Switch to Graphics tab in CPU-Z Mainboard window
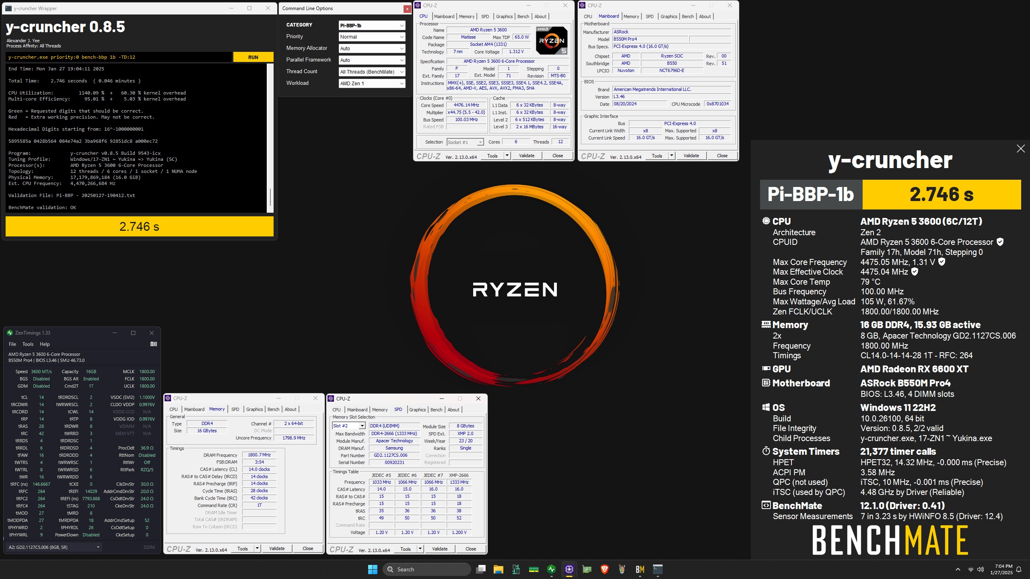This screenshot has height=579, width=1030. [x=669, y=16]
